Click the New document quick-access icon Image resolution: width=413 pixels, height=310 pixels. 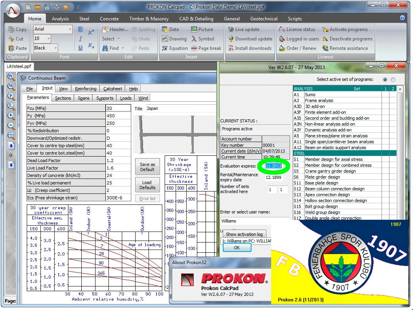click(28, 7)
